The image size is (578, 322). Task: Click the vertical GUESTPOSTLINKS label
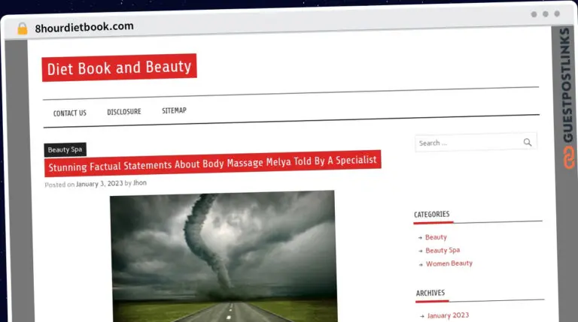567,85
